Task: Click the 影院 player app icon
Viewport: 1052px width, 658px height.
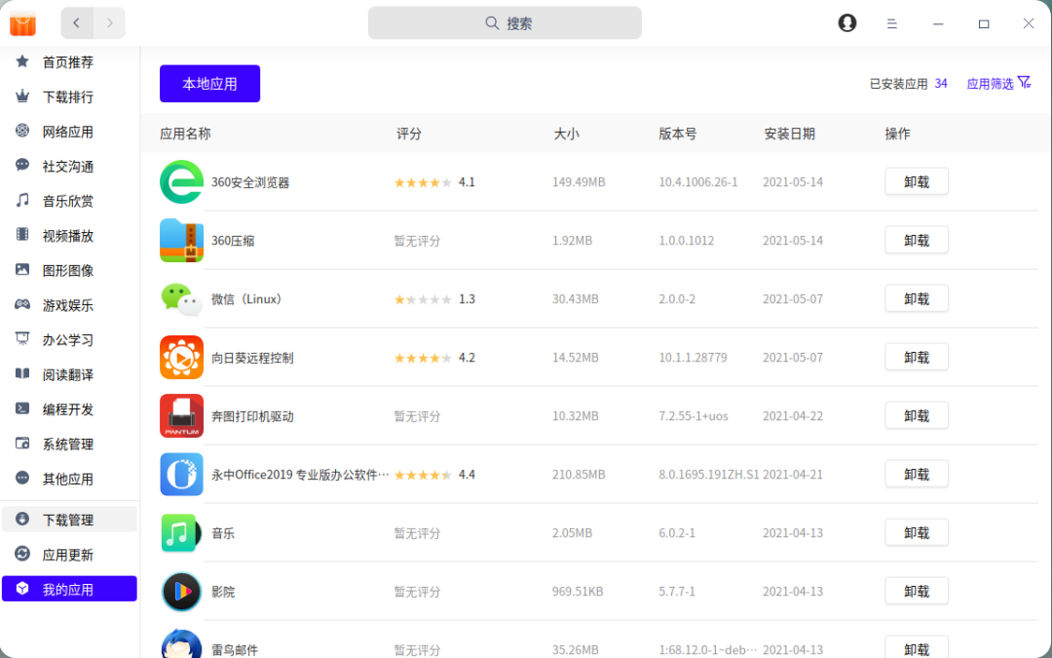Action: (x=181, y=592)
